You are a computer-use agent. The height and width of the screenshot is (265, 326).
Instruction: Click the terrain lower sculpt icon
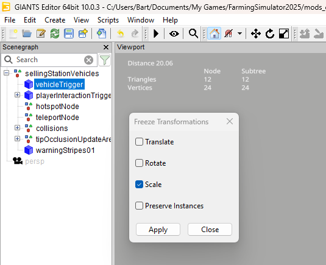[319, 34]
